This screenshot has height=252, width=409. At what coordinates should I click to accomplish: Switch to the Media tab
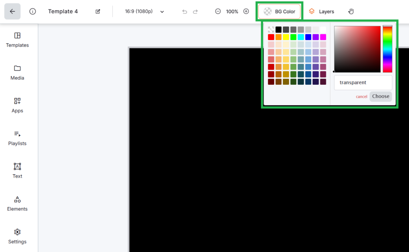pos(17,72)
